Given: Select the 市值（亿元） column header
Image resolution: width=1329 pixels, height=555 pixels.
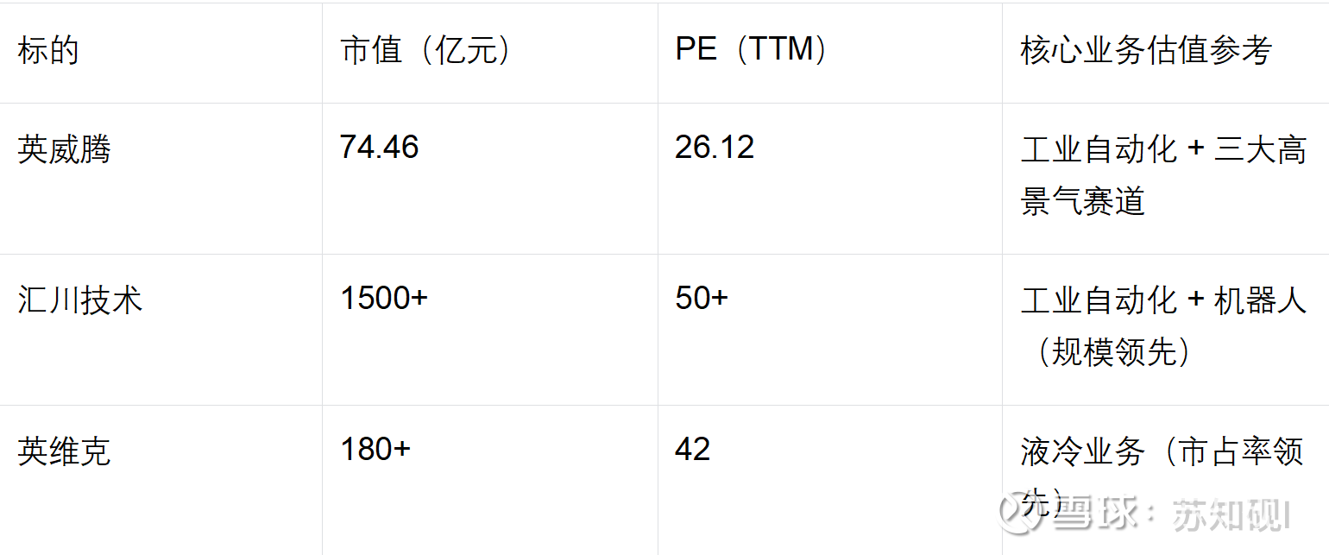Looking at the screenshot, I should [426, 51].
